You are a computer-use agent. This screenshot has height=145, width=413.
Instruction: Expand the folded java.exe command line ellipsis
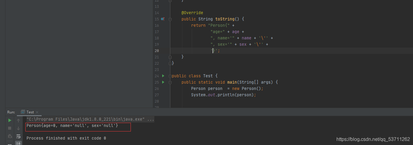(151, 119)
